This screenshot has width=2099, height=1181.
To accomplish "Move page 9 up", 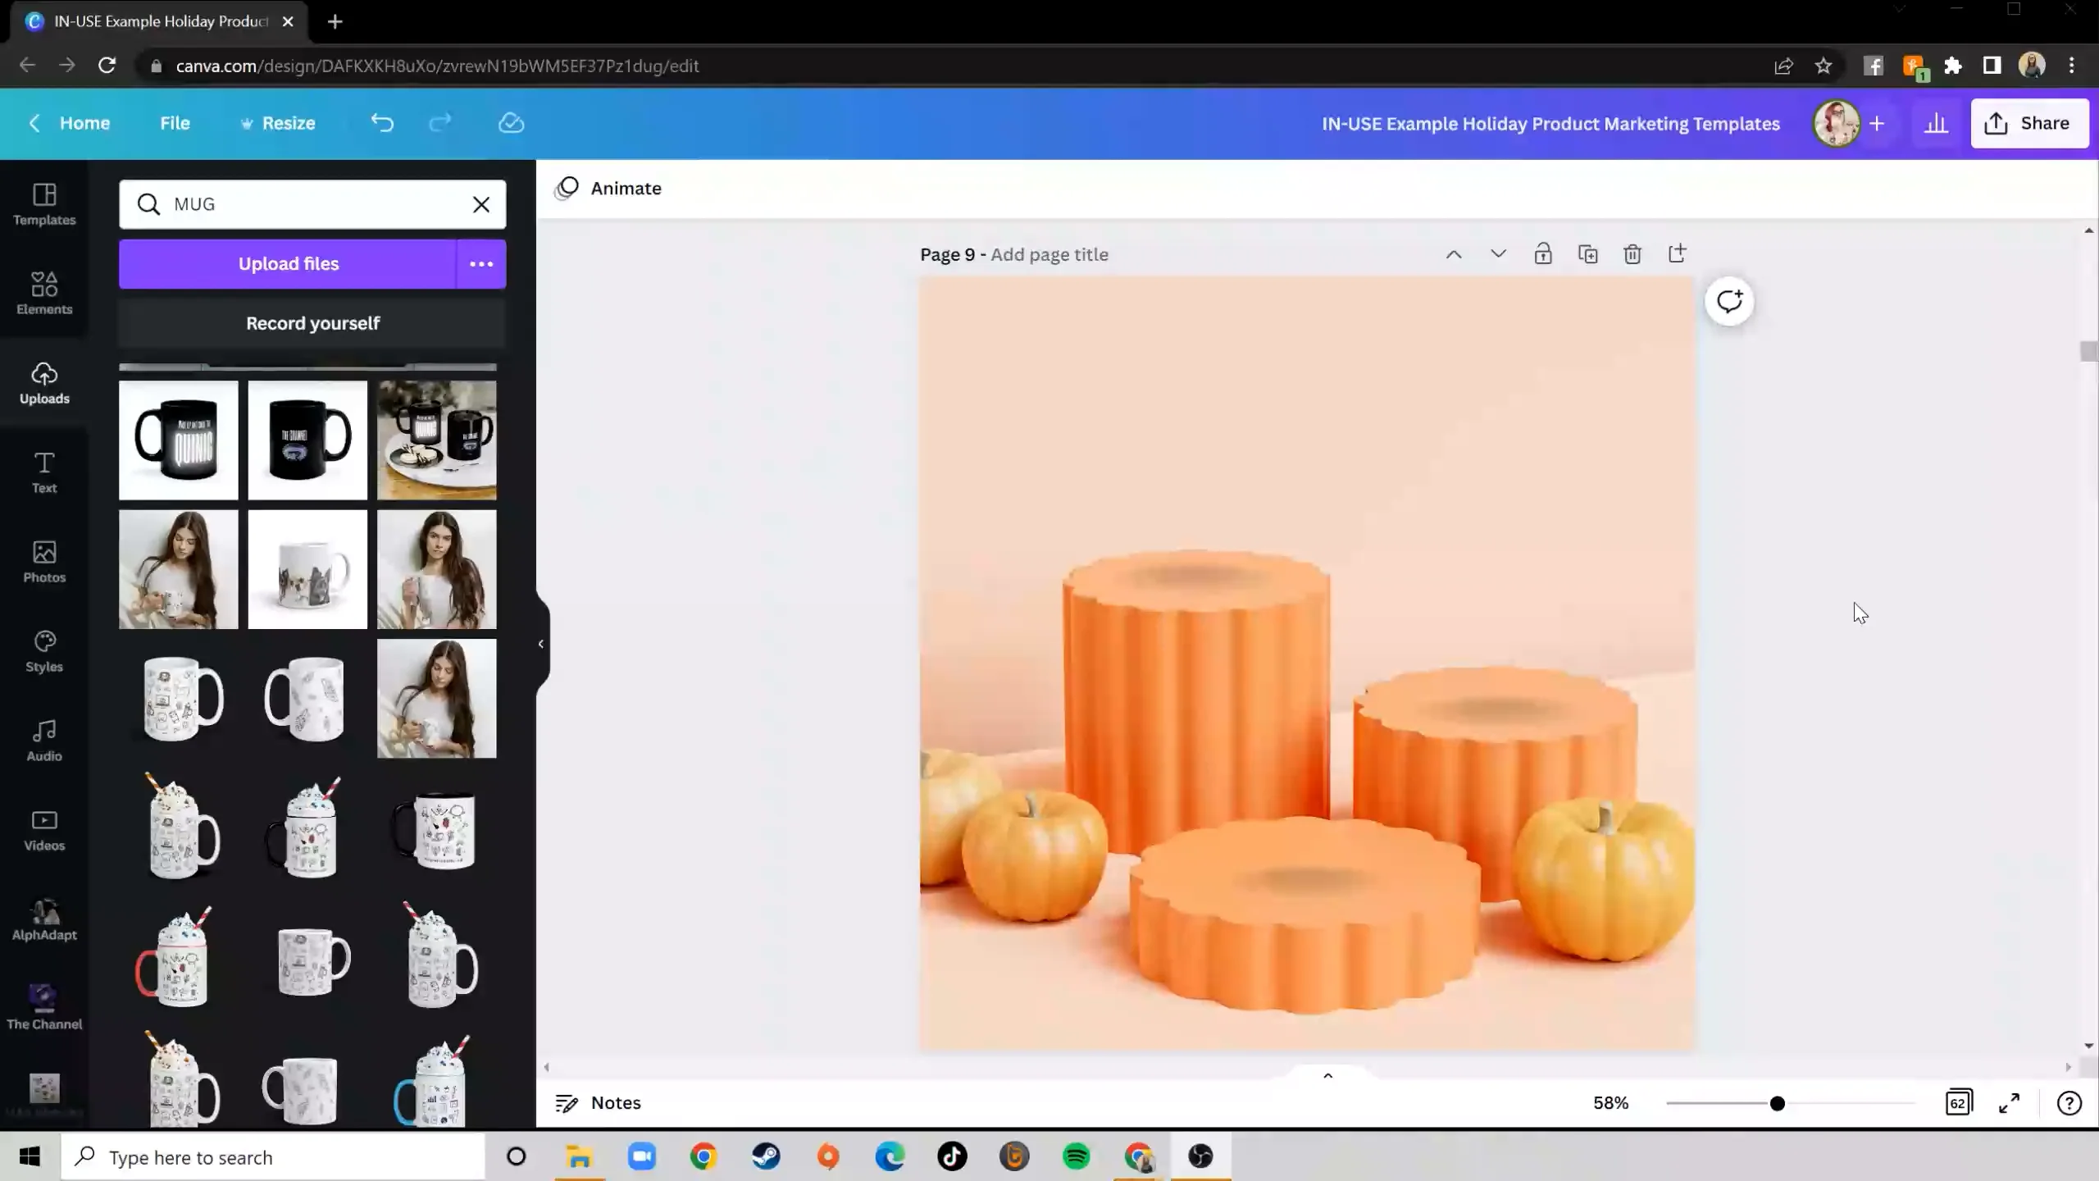I will [1454, 253].
